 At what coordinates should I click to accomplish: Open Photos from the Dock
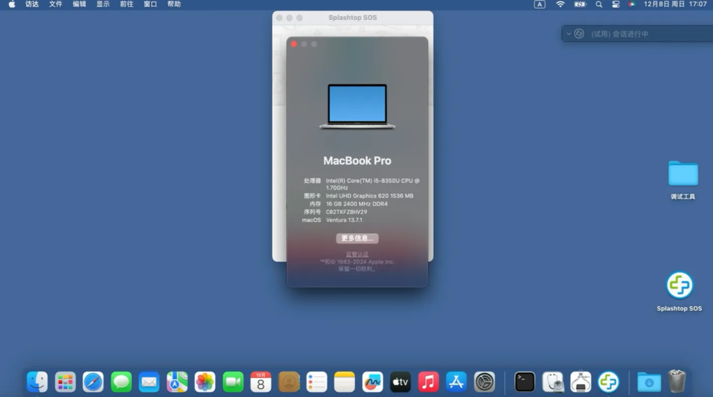(x=205, y=382)
